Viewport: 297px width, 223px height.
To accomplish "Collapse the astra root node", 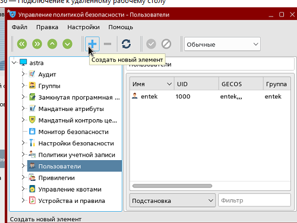I will click(x=14, y=63).
